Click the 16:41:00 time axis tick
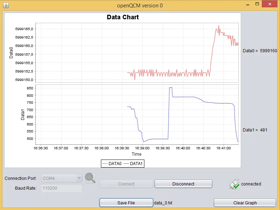 [224, 148]
